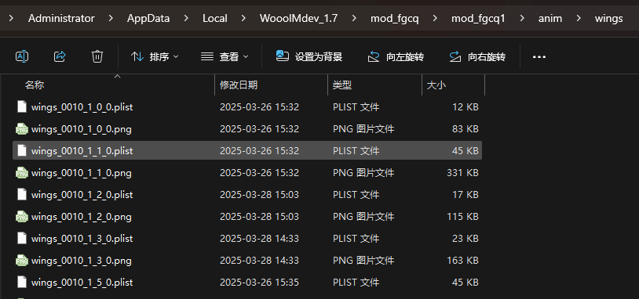Image resolution: width=639 pixels, height=299 pixels.
Task: Sort by 类型 column header
Action: pyautogui.click(x=342, y=85)
